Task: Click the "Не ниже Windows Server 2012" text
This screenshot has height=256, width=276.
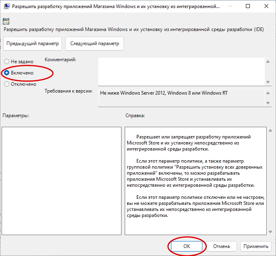Action: click(x=164, y=93)
